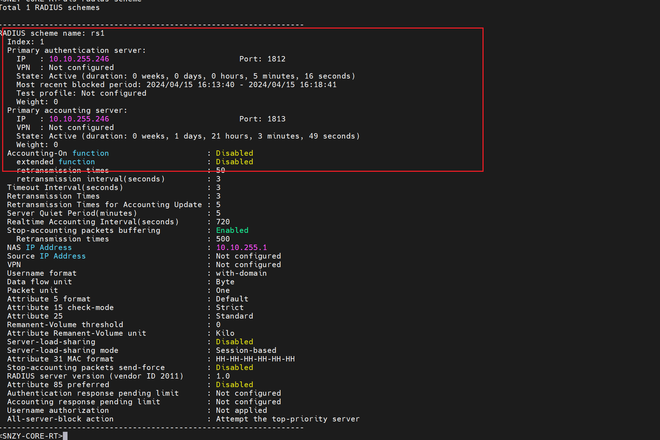Click the Most recent blocked period line
660x440 pixels.
click(176, 85)
